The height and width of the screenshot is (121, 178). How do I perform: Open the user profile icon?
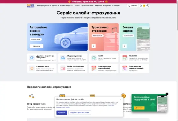[x=148, y=6]
